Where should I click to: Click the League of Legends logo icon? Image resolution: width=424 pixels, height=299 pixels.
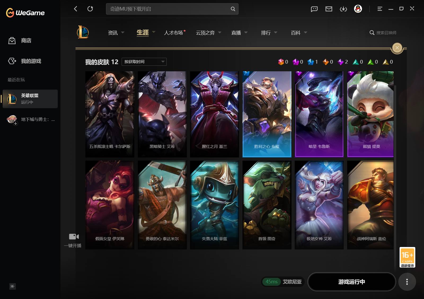coord(83,32)
